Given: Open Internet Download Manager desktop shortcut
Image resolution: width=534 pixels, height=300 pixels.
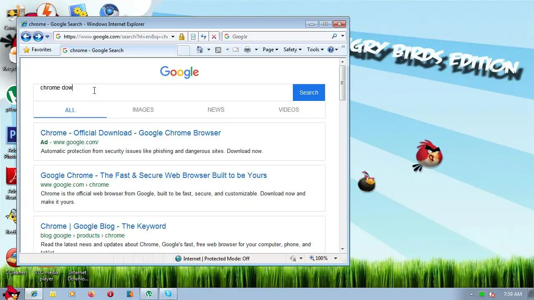Looking at the screenshot, I should (78, 275).
